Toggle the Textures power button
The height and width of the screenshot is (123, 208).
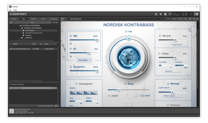click(168, 105)
